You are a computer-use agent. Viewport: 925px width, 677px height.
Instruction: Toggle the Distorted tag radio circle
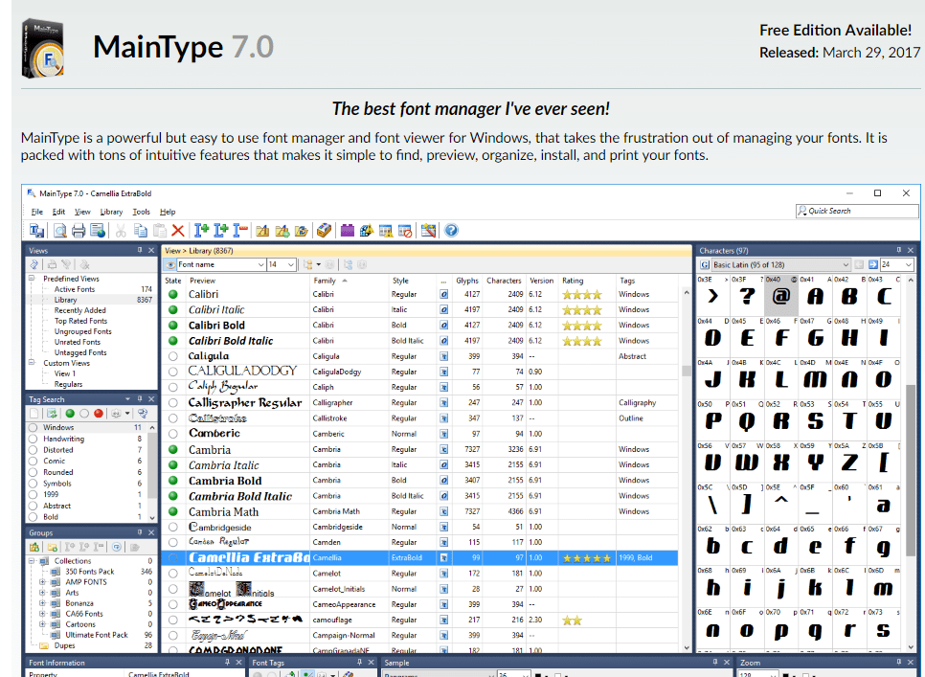33,450
